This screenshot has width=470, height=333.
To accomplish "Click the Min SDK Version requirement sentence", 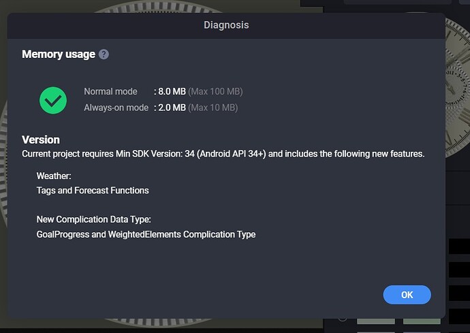I will coord(223,154).
